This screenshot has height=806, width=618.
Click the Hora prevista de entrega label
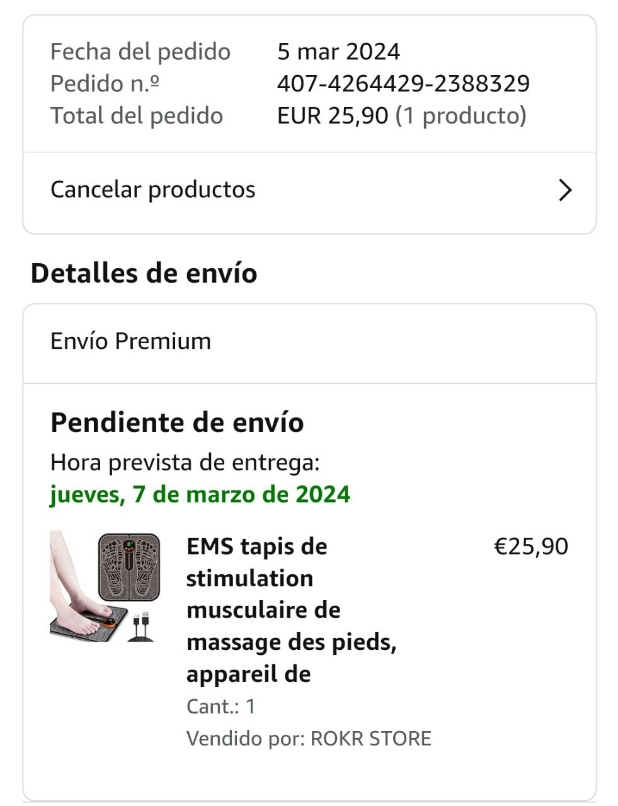[x=185, y=463]
